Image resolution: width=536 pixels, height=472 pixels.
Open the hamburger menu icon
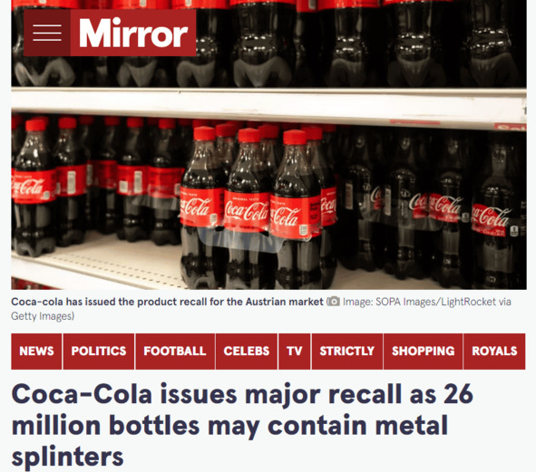pos(47,33)
